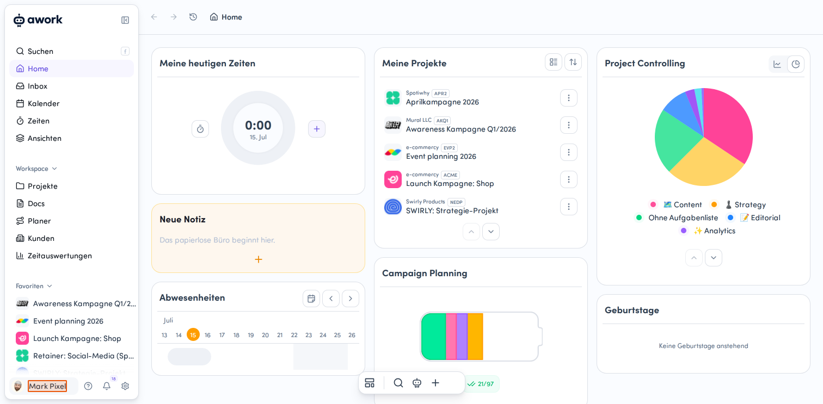Page down in Meine Projekte list
This screenshot has width=823, height=404.
pos(491,232)
